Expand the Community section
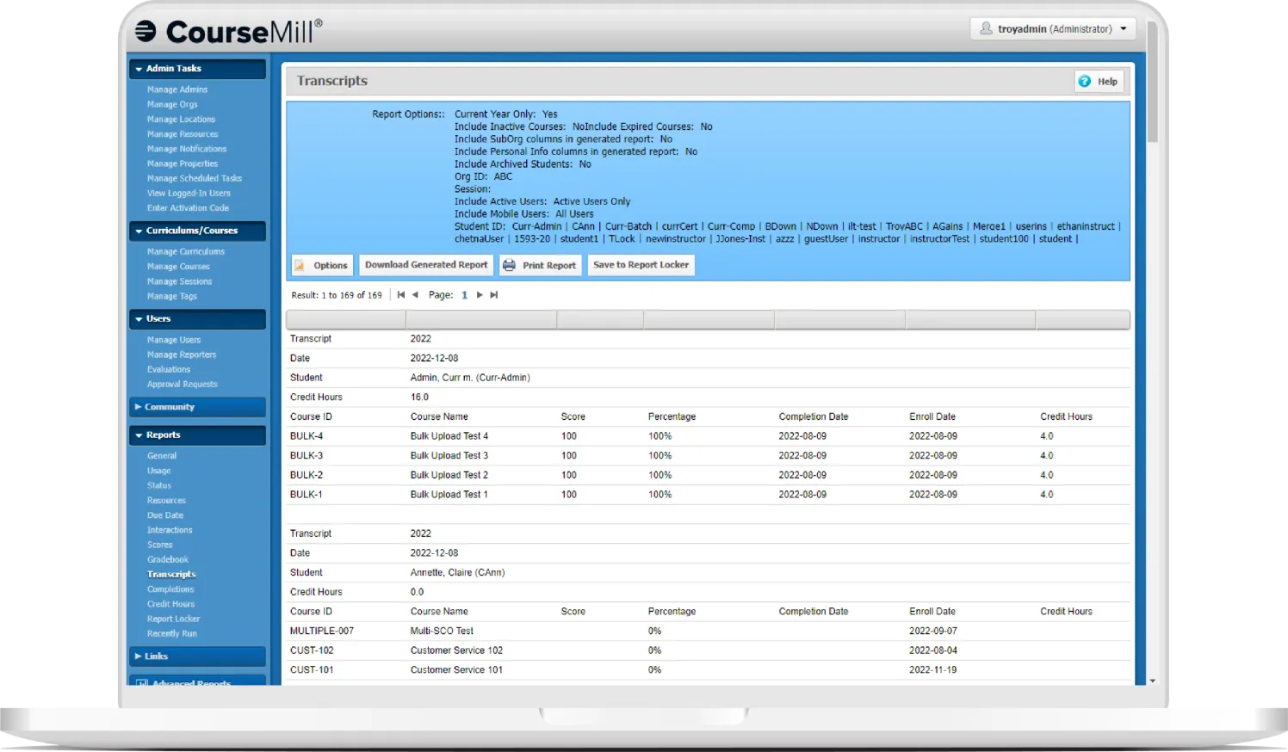 (x=197, y=407)
